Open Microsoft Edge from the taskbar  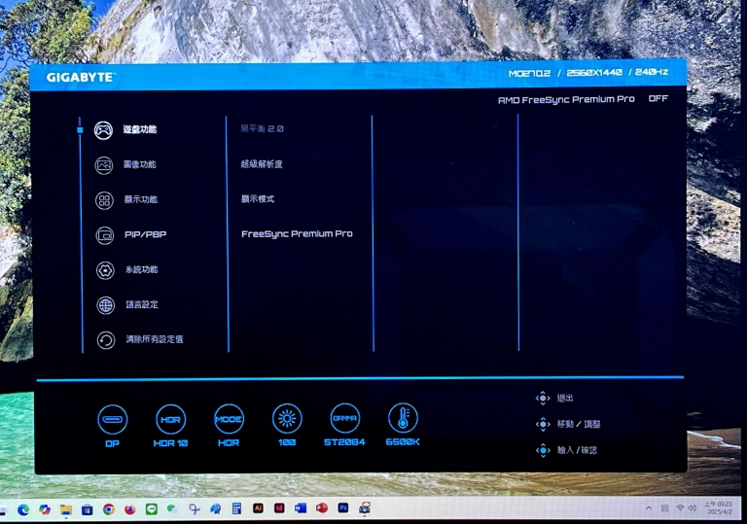coord(23,509)
